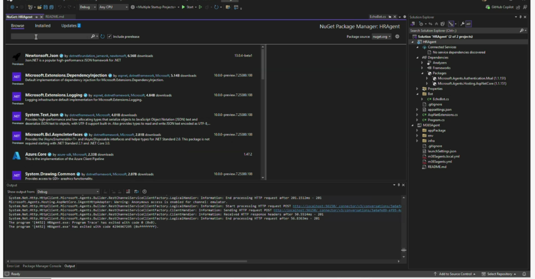This screenshot has width=535, height=279.
Task: Collapse the M365Agent project node
Action: 413,125
